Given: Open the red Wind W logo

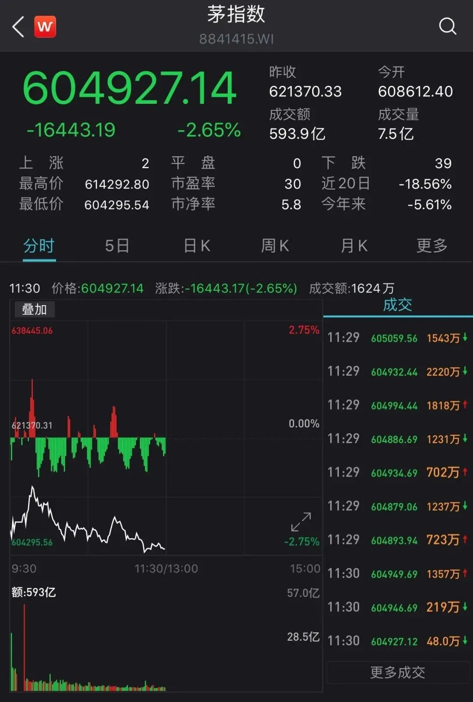Looking at the screenshot, I should (45, 27).
